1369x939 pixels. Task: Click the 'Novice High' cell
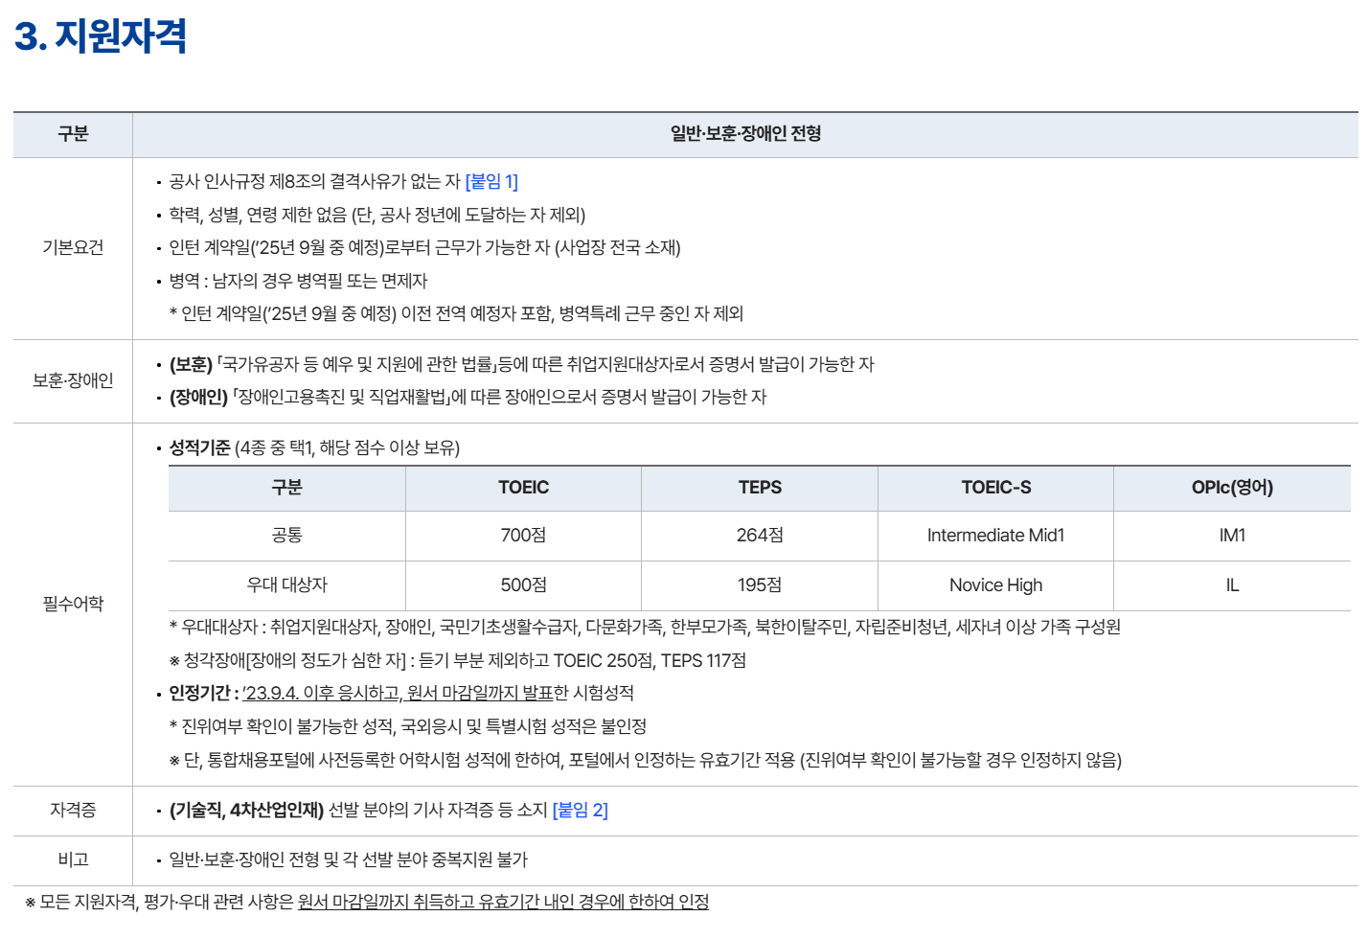tap(996, 584)
